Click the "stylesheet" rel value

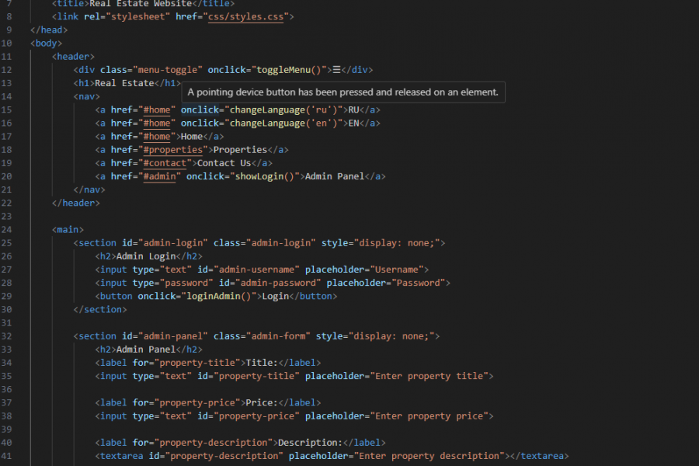pyautogui.click(x=137, y=16)
